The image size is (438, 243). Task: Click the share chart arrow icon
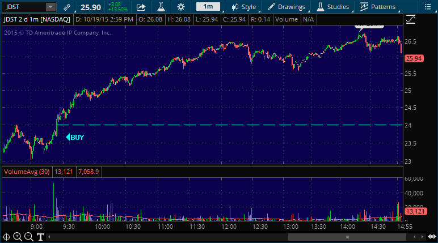click(x=141, y=7)
